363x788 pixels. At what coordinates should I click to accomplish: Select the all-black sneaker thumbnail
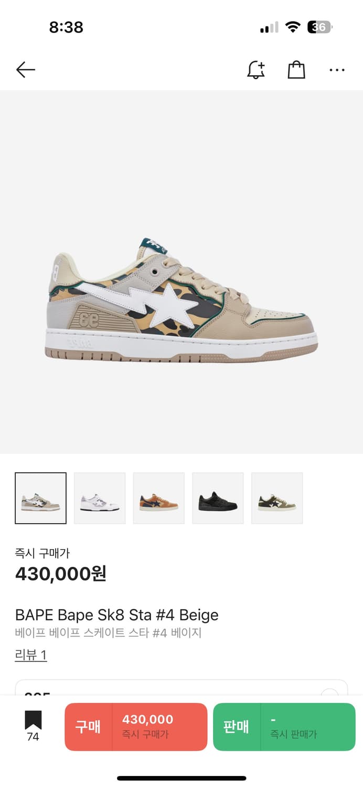218,498
